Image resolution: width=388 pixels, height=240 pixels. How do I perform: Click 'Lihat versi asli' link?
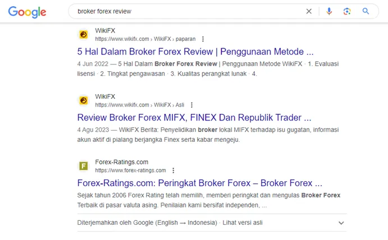tap(243, 223)
